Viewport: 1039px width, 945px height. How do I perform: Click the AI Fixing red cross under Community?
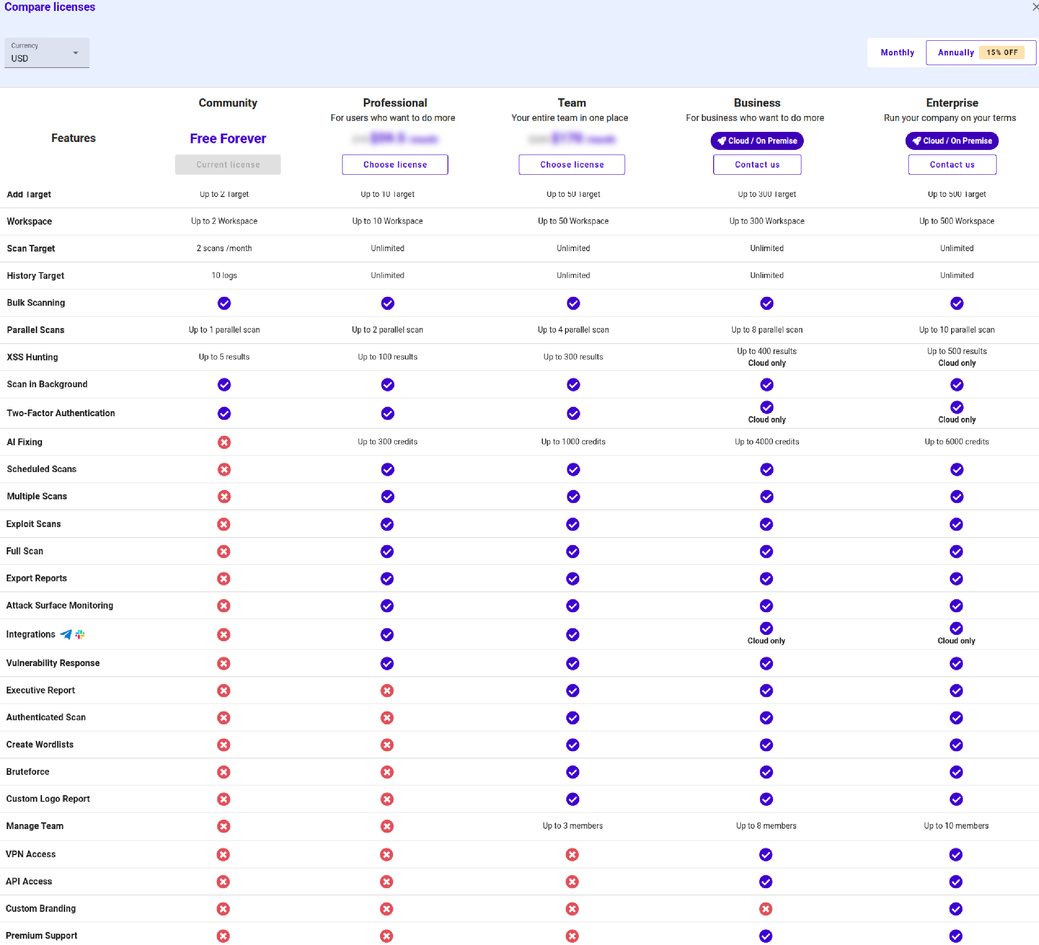(224, 442)
